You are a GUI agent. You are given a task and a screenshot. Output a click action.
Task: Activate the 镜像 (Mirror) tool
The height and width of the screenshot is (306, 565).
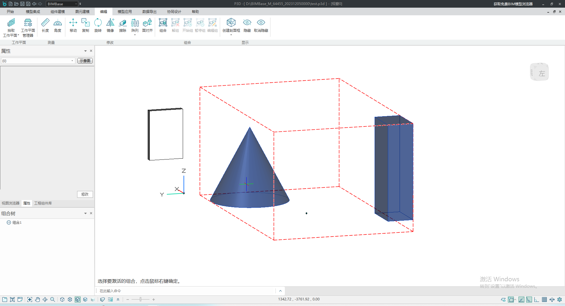pyautogui.click(x=110, y=25)
